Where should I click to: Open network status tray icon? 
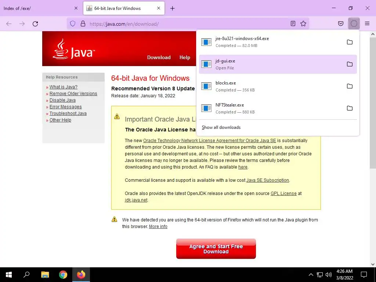pos(320,275)
